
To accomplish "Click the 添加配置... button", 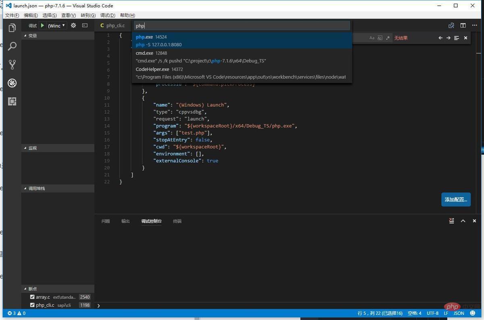I will point(456,199).
